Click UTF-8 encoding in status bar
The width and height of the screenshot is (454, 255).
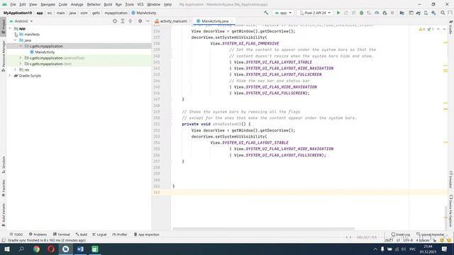[408, 240]
